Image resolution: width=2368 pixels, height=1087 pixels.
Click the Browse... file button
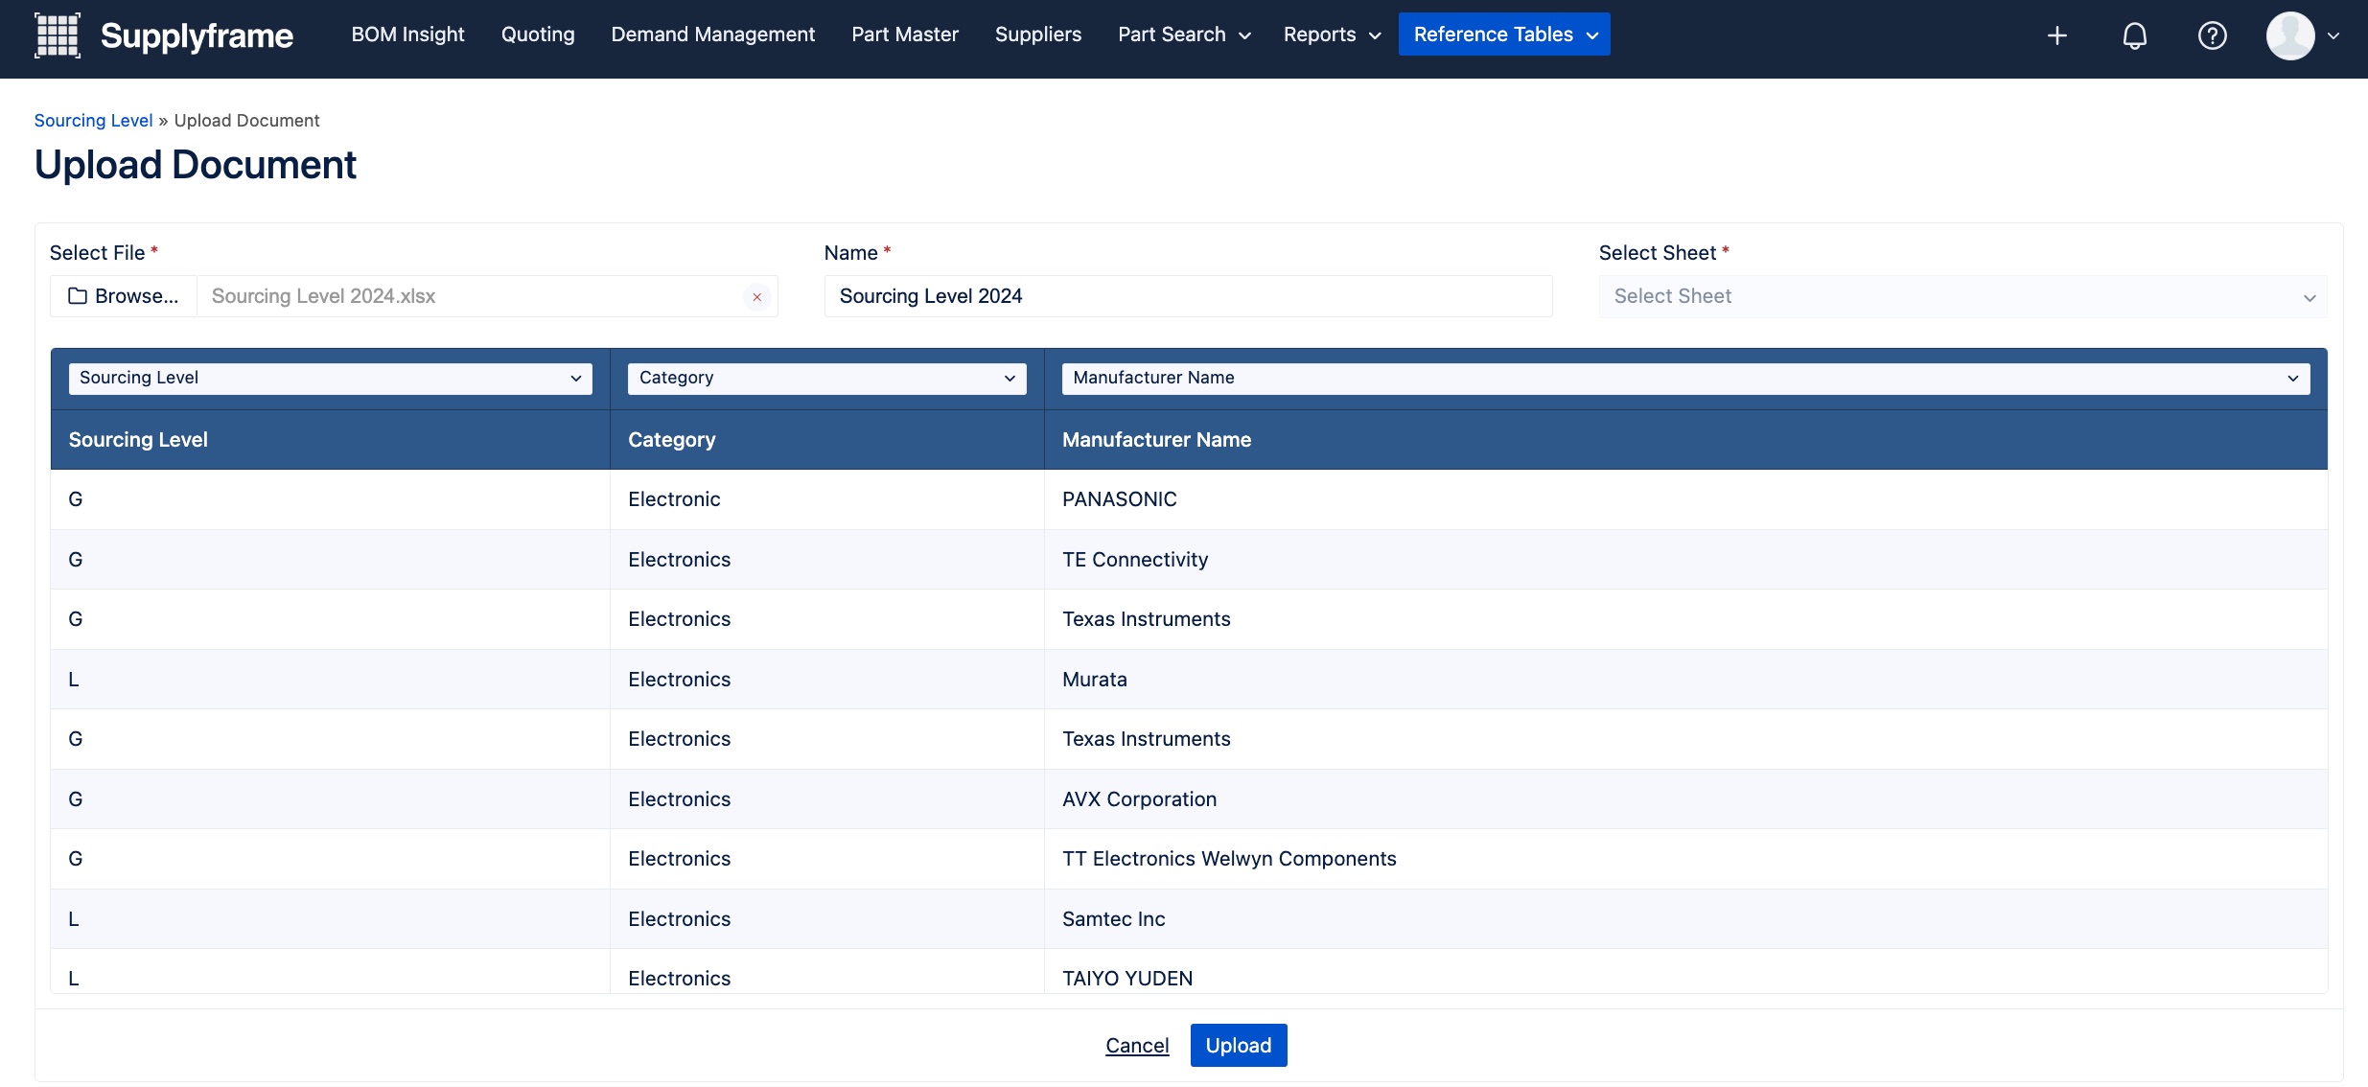(x=124, y=296)
